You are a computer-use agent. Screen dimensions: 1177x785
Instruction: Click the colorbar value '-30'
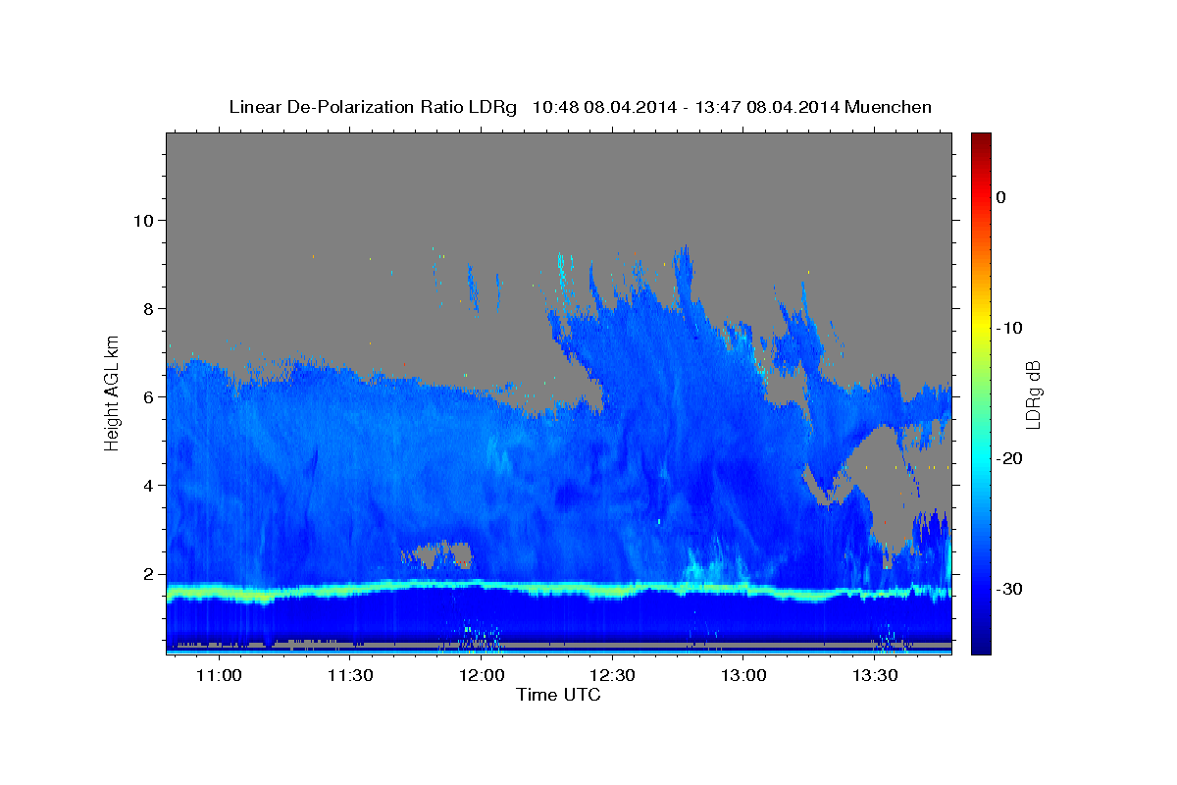coord(1009,589)
